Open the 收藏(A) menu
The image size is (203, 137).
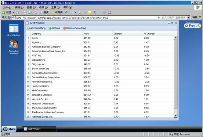point(43,7)
